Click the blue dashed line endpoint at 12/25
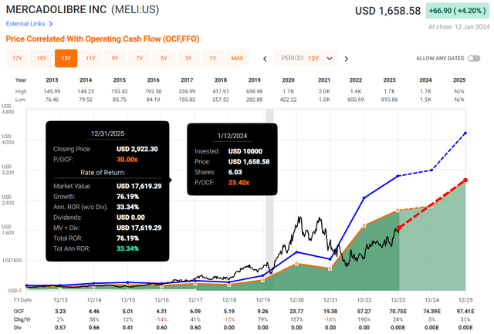The height and width of the screenshot is (334, 494). tap(465, 133)
